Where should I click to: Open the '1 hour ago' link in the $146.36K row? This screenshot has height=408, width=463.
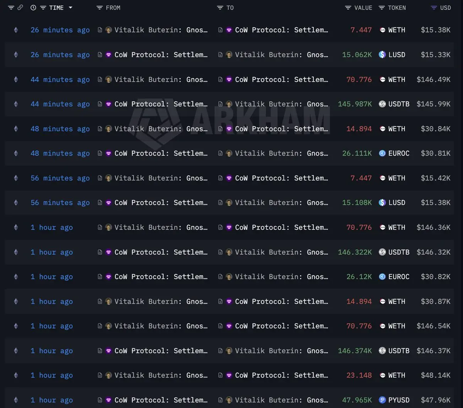pyautogui.click(x=52, y=228)
